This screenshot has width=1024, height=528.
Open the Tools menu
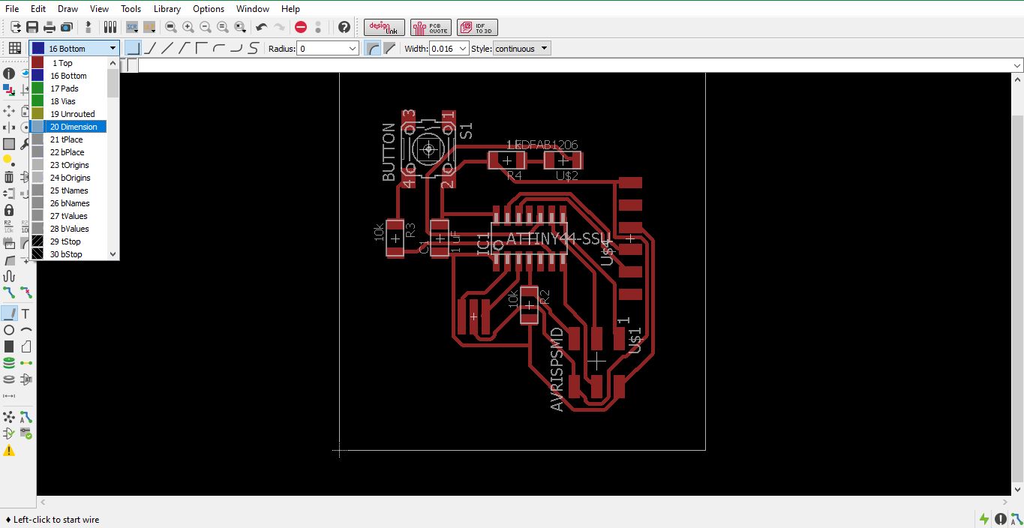click(131, 9)
